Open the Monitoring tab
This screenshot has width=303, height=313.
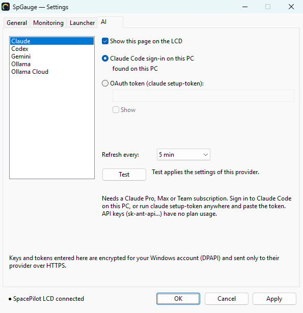point(48,23)
